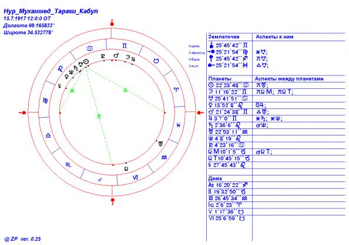Click the Mercury position 25°41'51'' row
The width and height of the screenshot is (349, 245).
coord(229,98)
